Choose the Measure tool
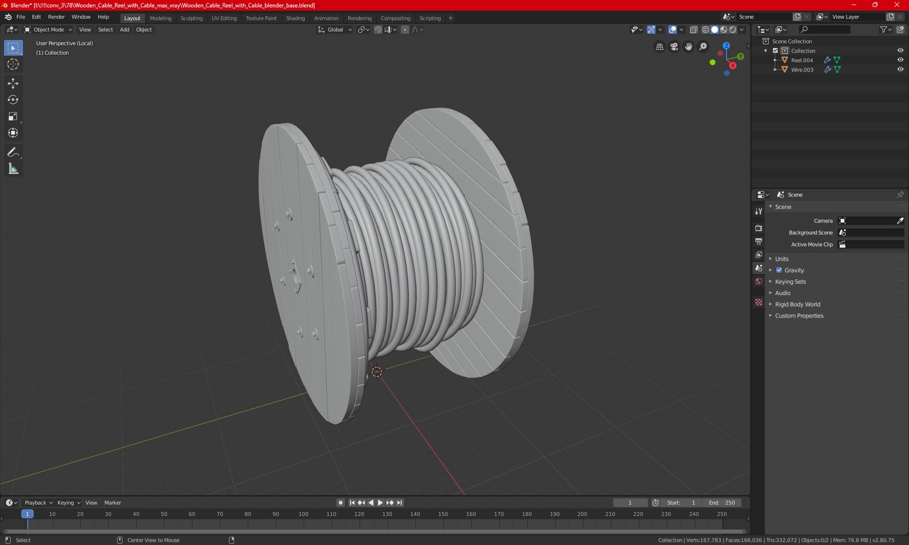909x545 pixels. 13,169
